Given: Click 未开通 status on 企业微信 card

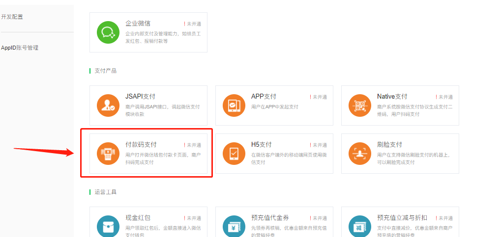Looking at the screenshot, I should 193,24.
